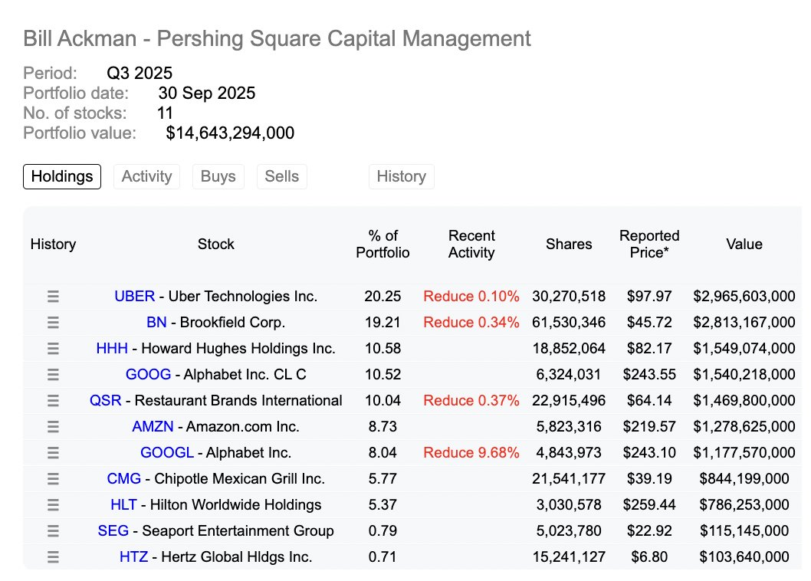The width and height of the screenshot is (811, 581).
Task: Select the Holdings tab
Action: point(62,176)
